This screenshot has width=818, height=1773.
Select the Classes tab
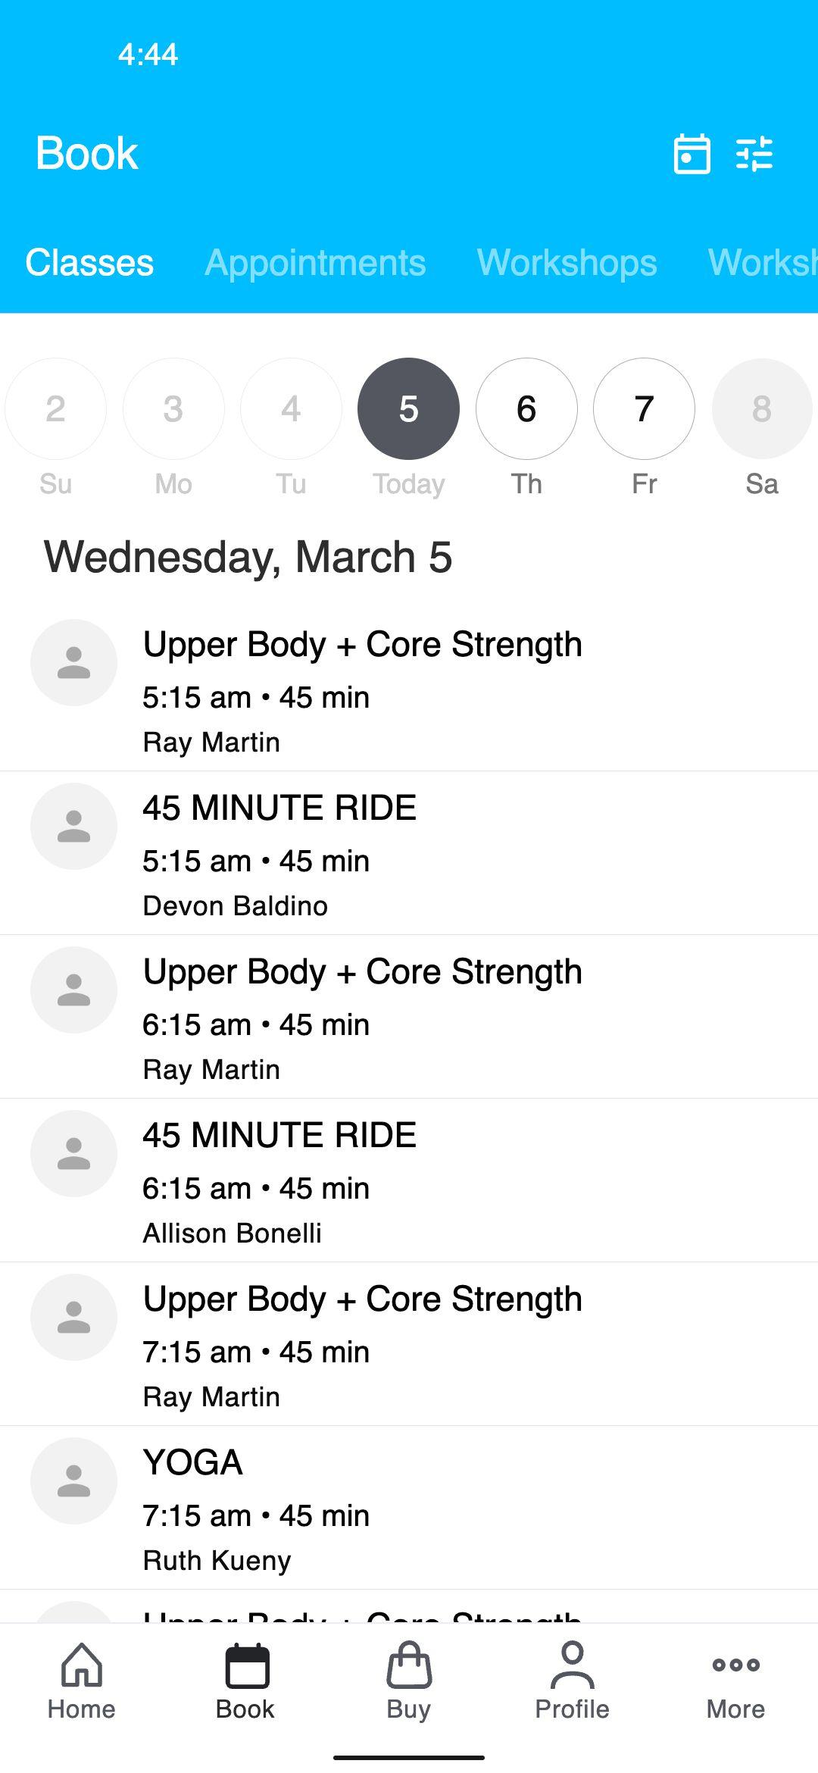click(89, 263)
